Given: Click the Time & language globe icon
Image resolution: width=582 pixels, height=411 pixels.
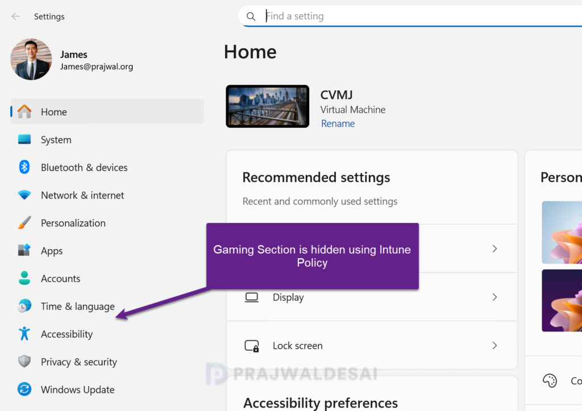Looking at the screenshot, I should (24, 306).
